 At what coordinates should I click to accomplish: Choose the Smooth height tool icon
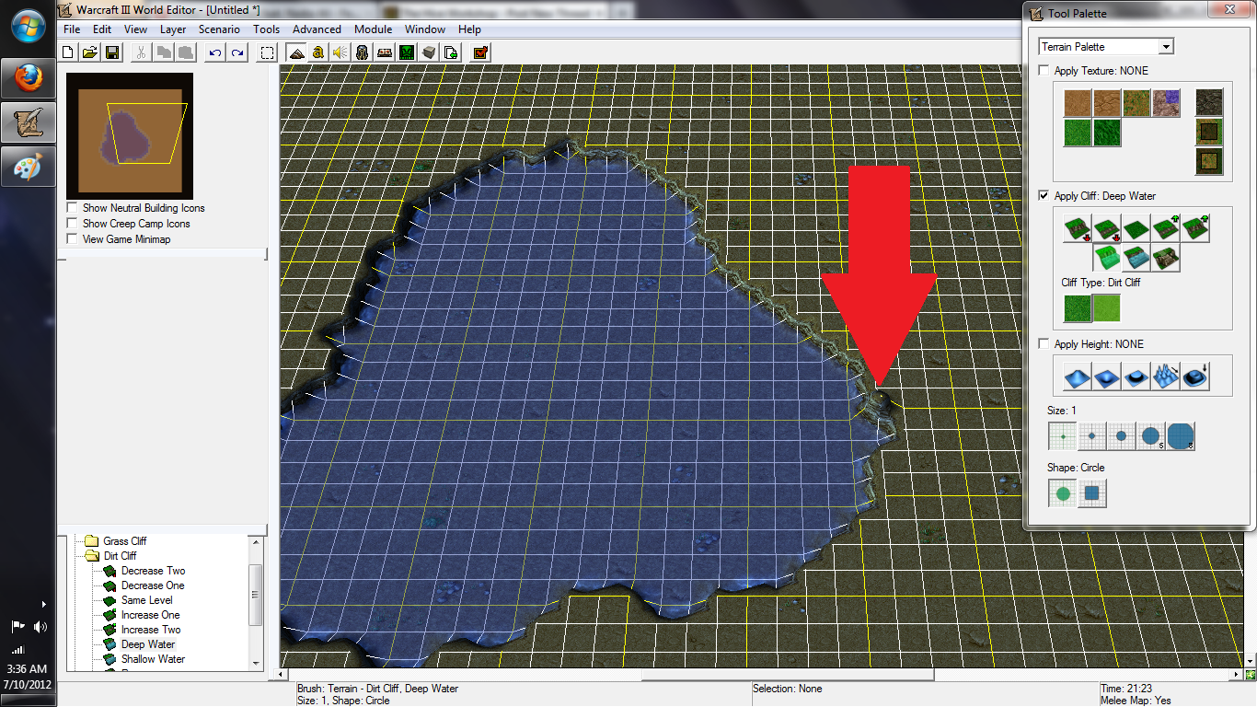pos(1194,376)
